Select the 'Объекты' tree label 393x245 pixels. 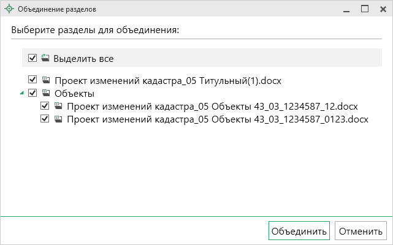pyautogui.click(x=74, y=94)
